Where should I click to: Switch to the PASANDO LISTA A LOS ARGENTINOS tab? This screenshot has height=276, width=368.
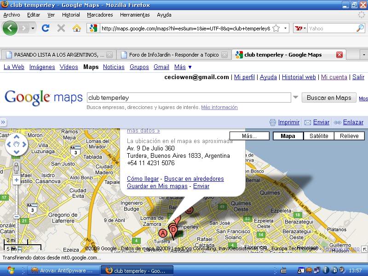click(59, 55)
